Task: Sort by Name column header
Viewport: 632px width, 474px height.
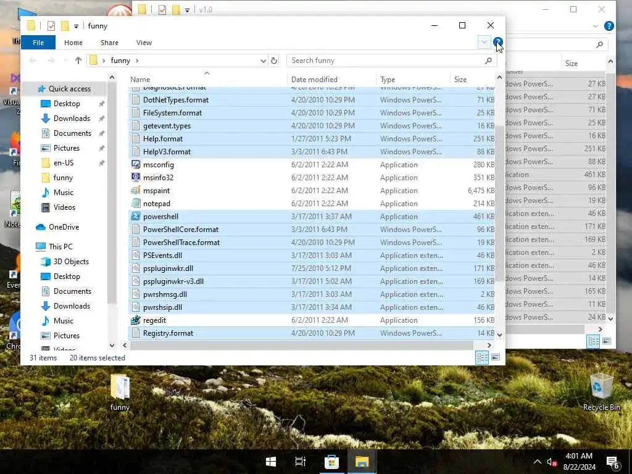Action: 208,80
